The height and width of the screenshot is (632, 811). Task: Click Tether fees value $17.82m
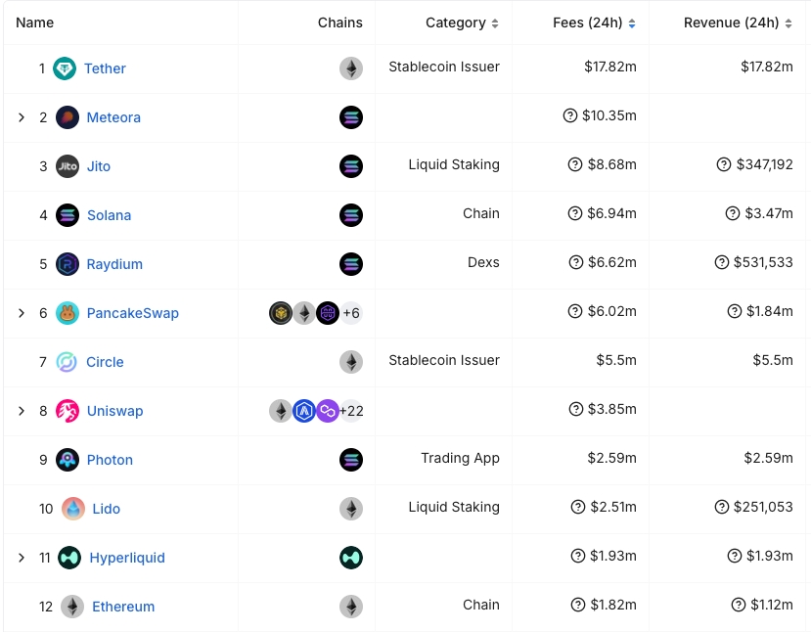610,67
